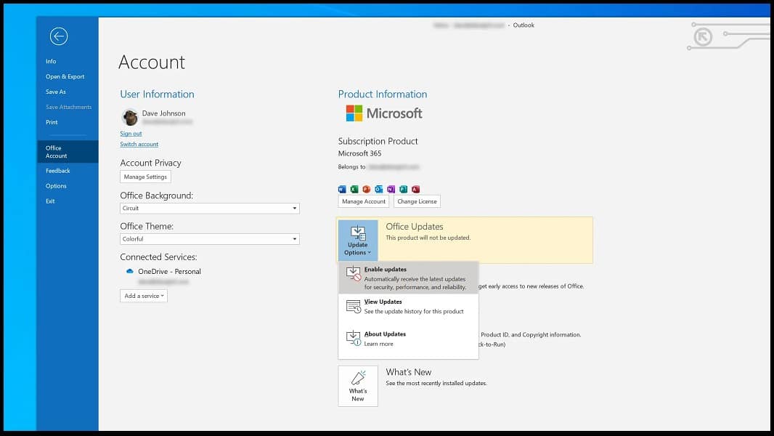Click "This product will not be updated" text
The height and width of the screenshot is (436, 774).
click(428, 238)
